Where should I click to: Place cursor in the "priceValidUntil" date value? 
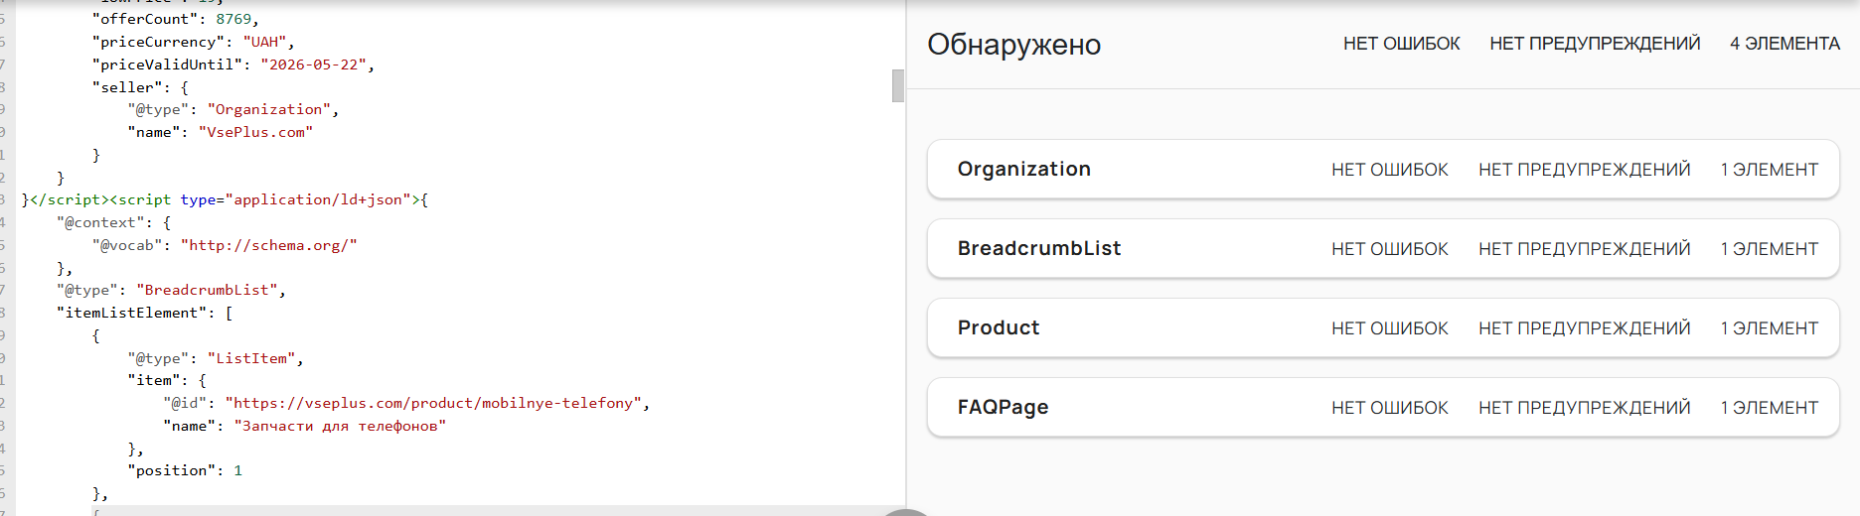313,64
